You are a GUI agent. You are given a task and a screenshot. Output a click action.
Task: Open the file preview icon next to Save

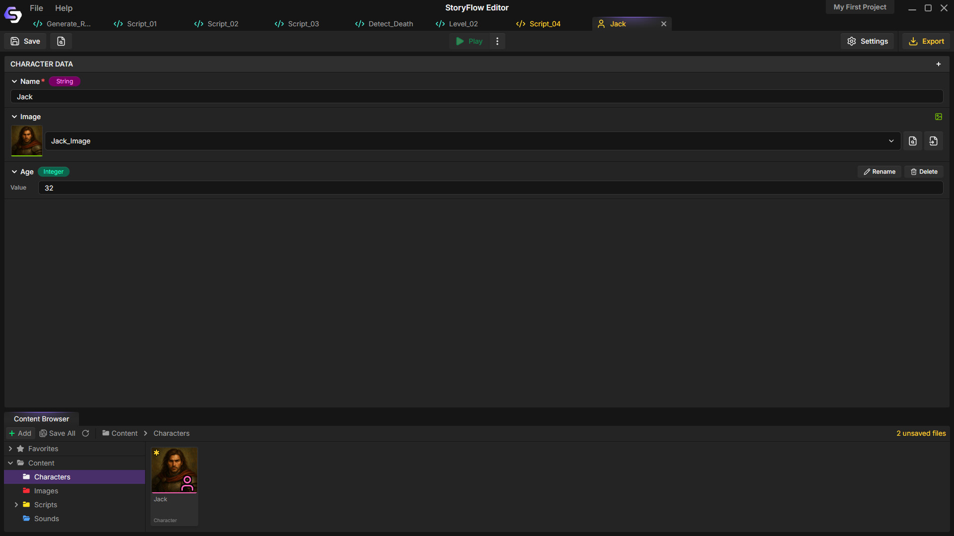point(61,41)
